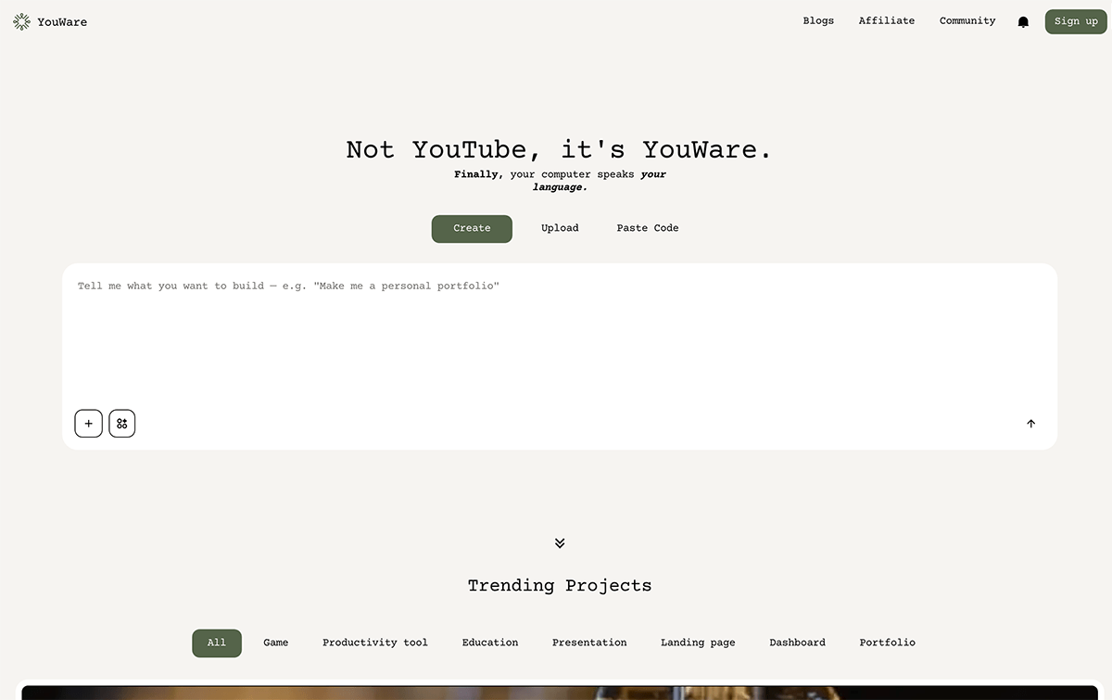Select the Create tab
This screenshot has height=700, width=1112.
click(x=472, y=228)
